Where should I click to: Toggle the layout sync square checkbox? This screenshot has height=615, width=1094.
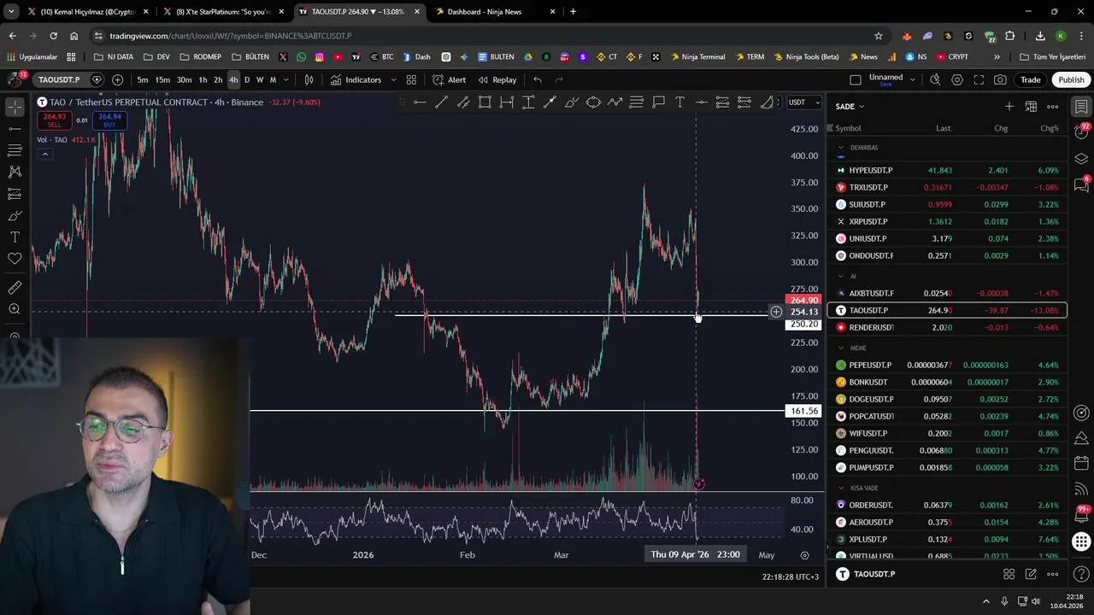pyautogui.click(x=856, y=79)
